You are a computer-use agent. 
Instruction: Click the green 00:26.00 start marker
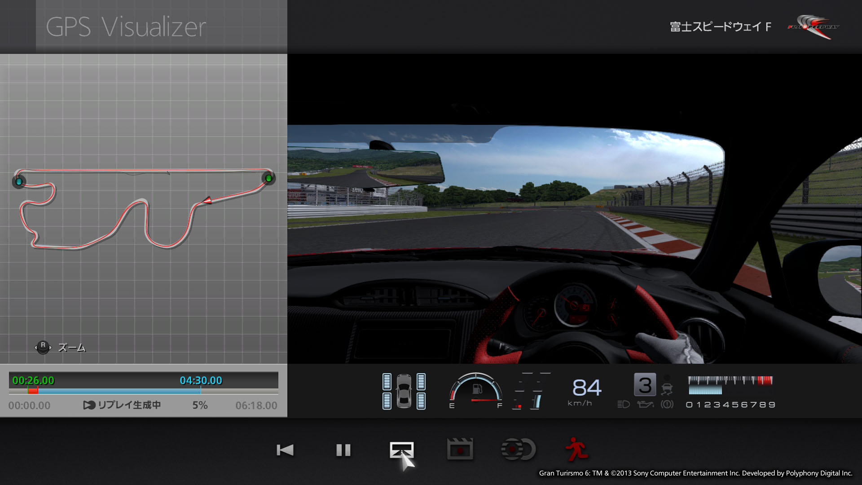pyautogui.click(x=33, y=380)
